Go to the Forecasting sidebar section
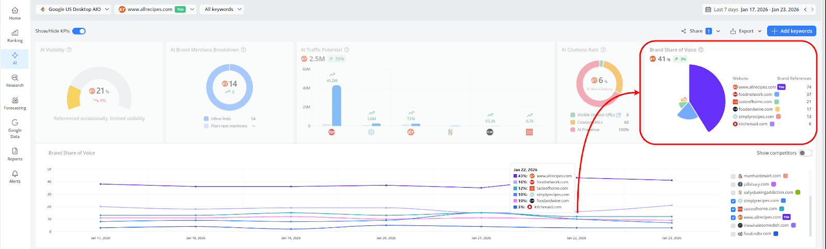826x249 pixels. click(x=15, y=103)
